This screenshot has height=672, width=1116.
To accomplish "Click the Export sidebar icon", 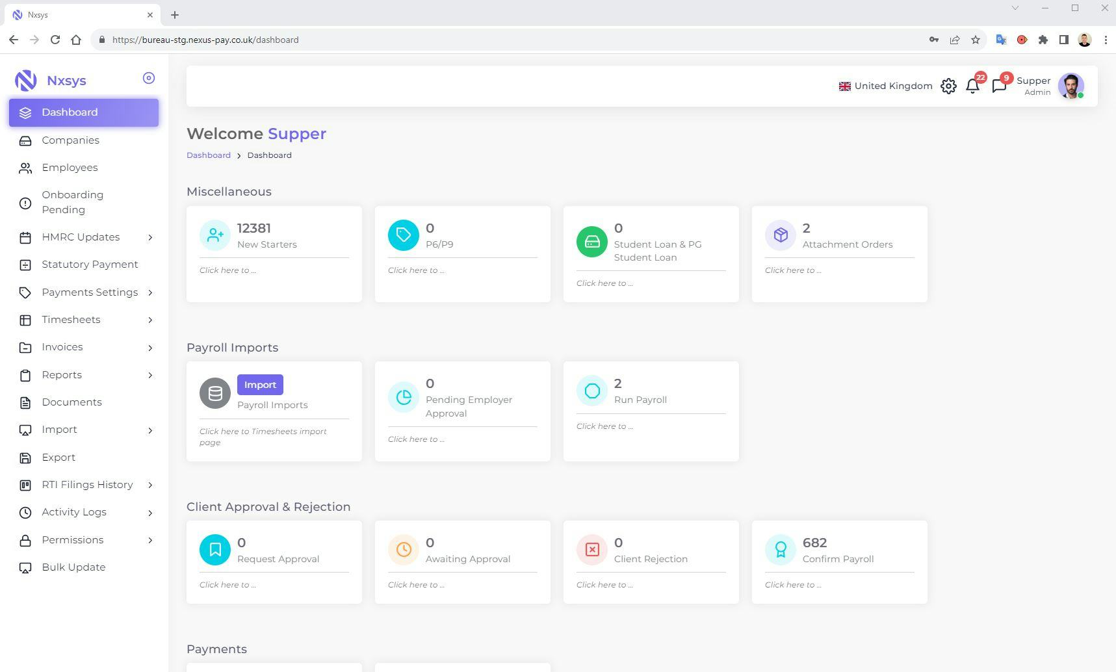I will click(x=25, y=458).
